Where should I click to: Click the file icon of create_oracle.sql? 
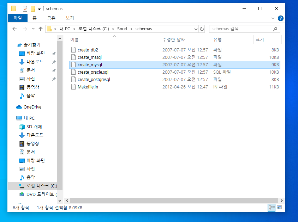(73, 72)
